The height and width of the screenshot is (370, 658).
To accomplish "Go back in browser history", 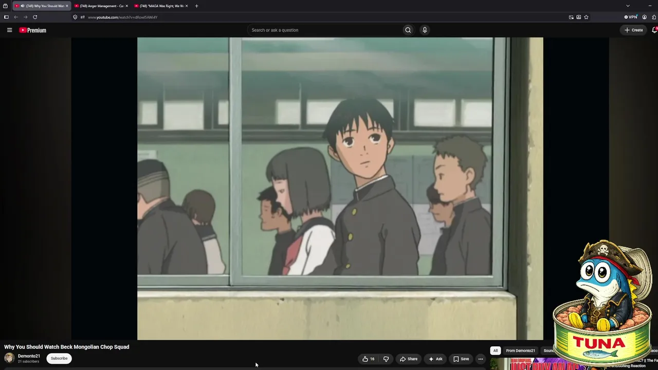I will 16,17.
